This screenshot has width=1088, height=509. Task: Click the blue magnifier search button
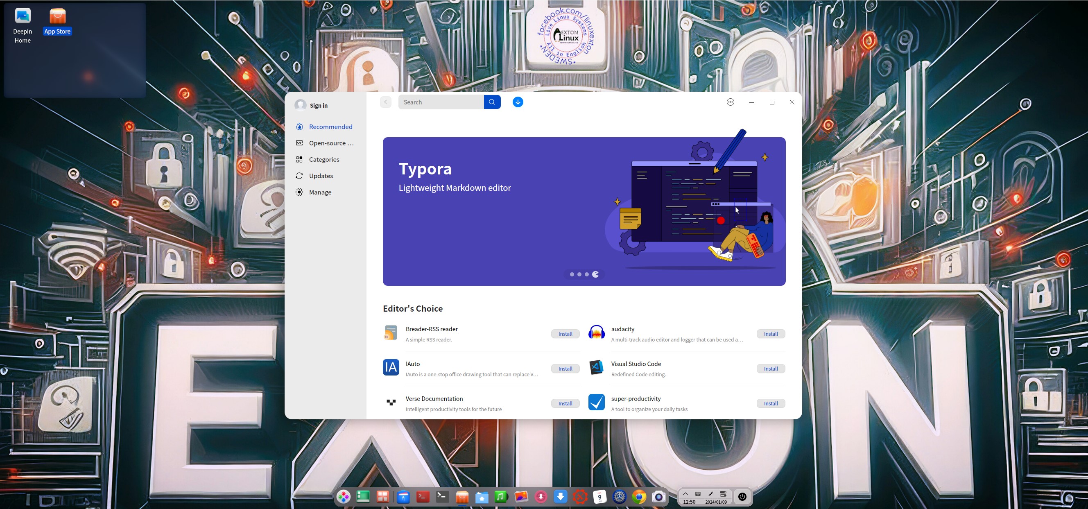pyautogui.click(x=492, y=102)
